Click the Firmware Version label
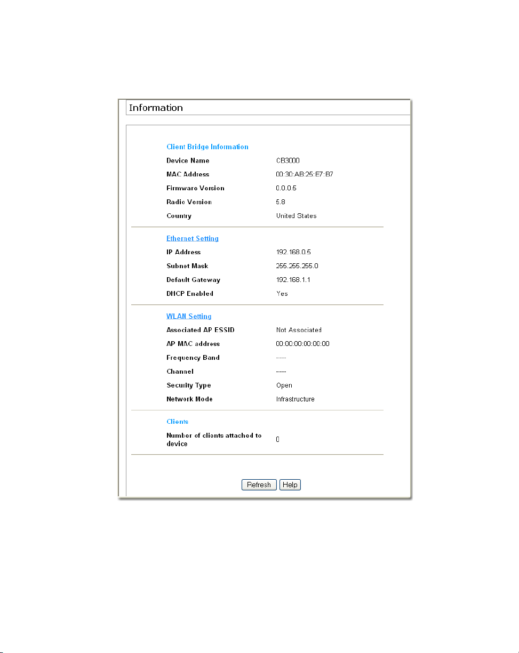 click(195, 188)
